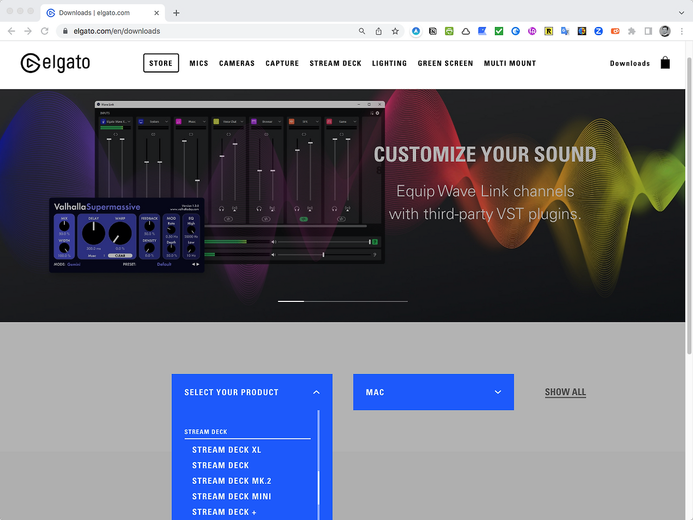The height and width of the screenshot is (520, 693).
Task: Click the SHOW ALL link
Action: coord(565,392)
